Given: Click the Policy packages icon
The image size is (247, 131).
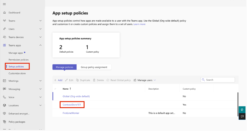Looking at the screenshot, I should click(4, 122).
